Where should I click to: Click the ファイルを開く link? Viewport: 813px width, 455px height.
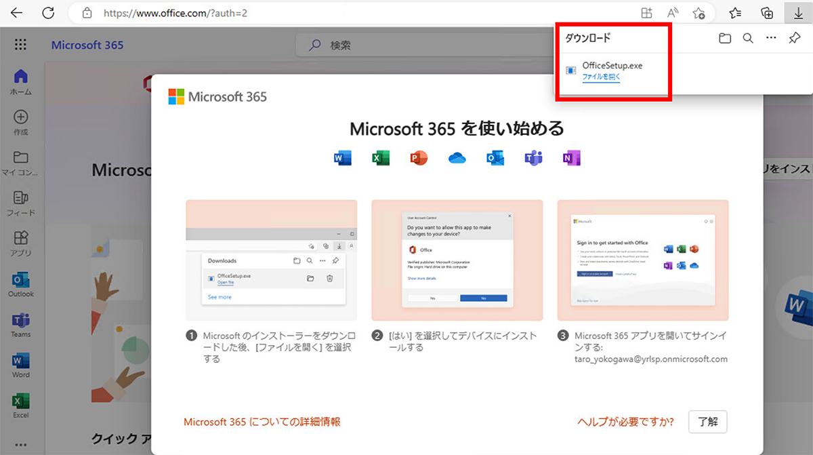tap(601, 77)
